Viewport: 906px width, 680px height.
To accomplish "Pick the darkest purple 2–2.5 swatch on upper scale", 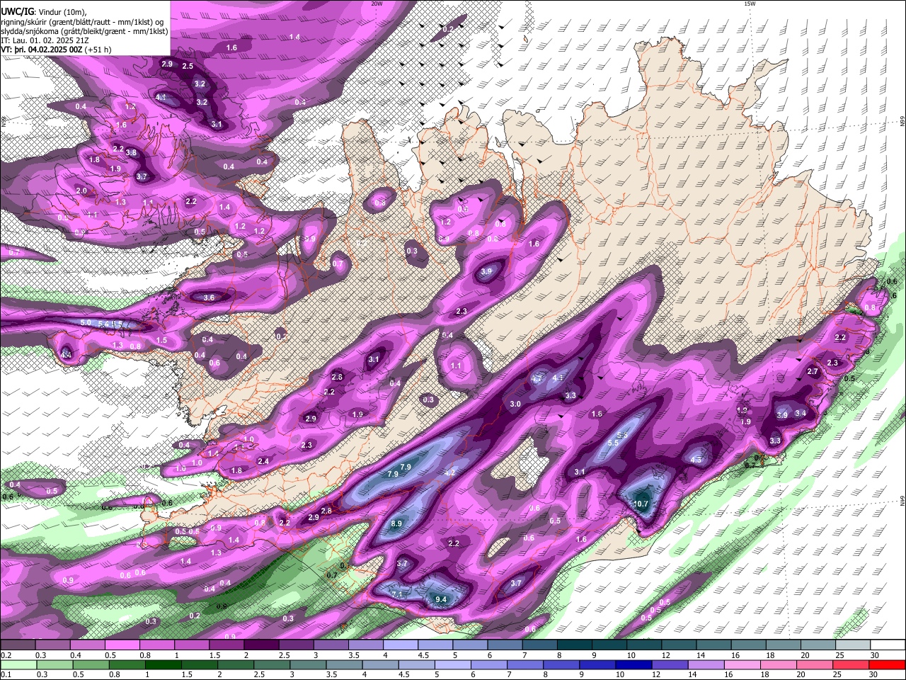I will tap(261, 644).
